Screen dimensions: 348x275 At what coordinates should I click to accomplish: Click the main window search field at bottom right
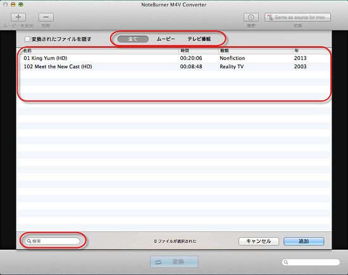(x=311, y=262)
